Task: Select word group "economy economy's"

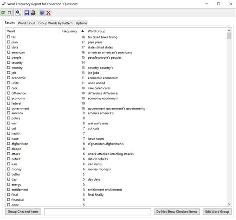Action: (103, 98)
